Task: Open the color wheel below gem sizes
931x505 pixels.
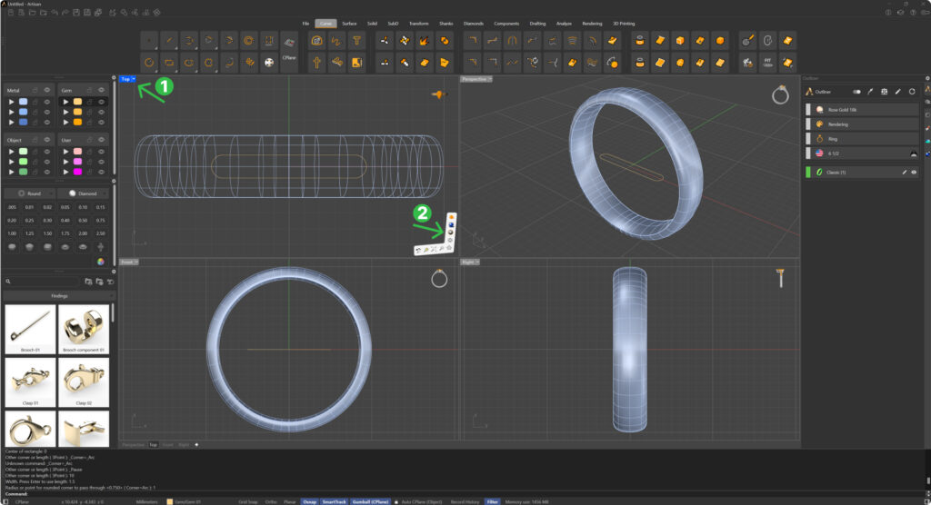Action: pos(101,261)
